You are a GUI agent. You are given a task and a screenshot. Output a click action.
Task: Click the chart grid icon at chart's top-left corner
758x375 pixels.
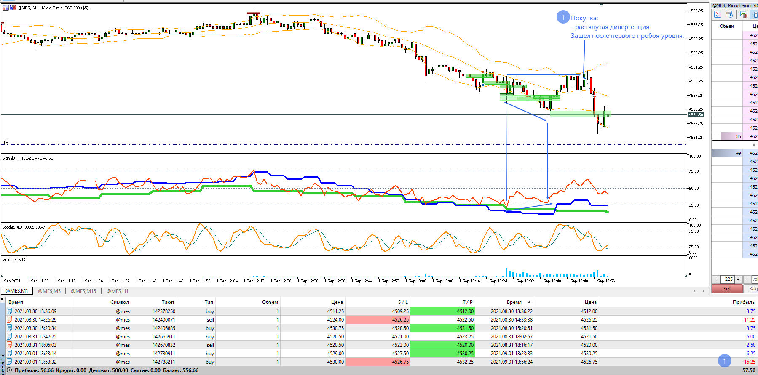[5, 8]
